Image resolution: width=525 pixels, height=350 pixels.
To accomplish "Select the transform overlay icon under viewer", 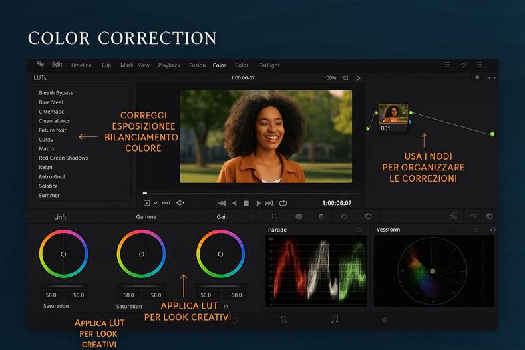I will tap(180, 203).
